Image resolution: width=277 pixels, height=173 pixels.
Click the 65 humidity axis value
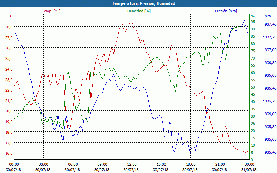pyautogui.click(x=253, y=65)
